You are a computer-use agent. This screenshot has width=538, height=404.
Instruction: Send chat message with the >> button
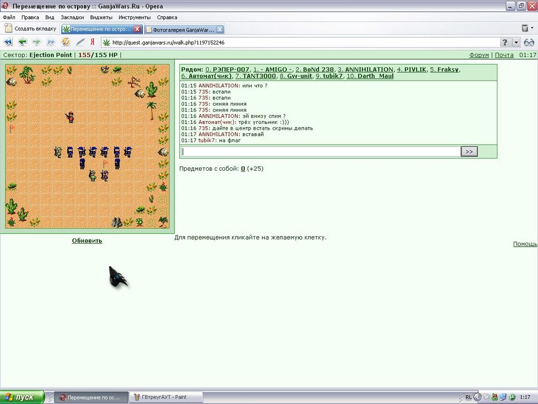[469, 152]
